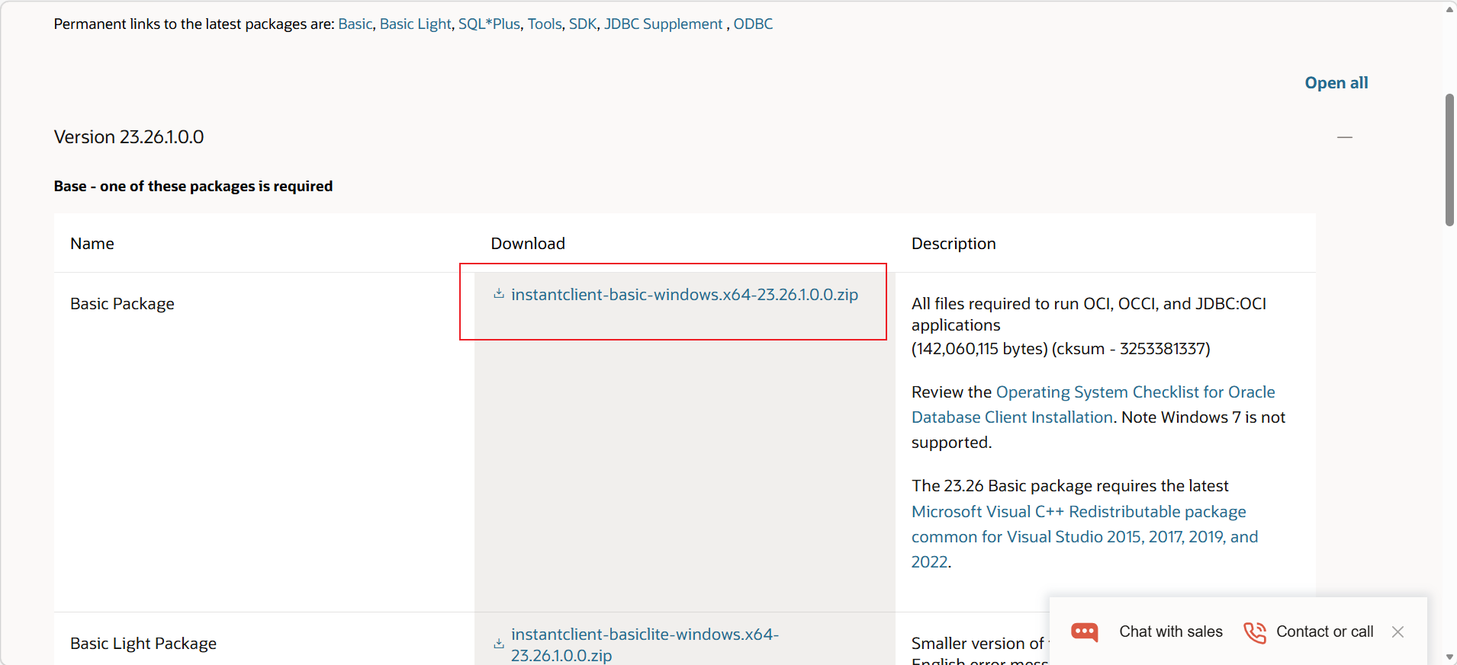The height and width of the screenshot is (665, 1457).
Task: Click the Open all link
Action: click(x=1336, y=83)
